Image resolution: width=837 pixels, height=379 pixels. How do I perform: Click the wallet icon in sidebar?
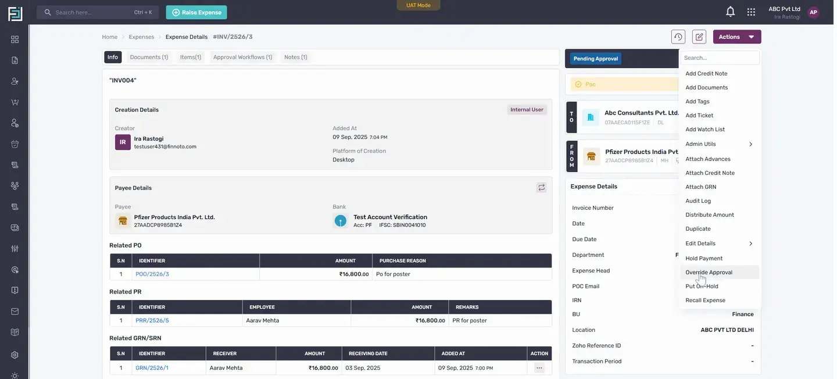[x=15, y=228]
